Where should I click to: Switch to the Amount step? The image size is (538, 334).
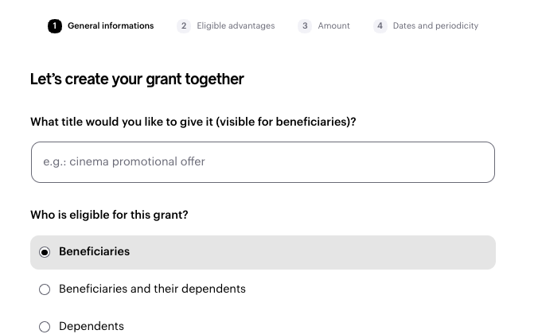tap(333, 26)
